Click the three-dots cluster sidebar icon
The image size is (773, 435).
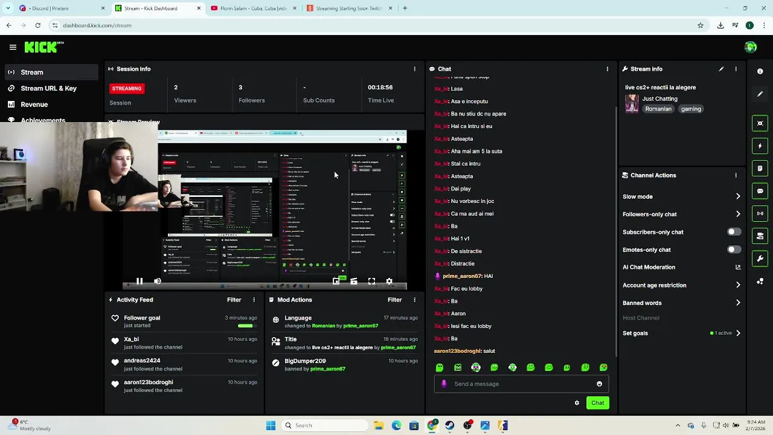(x=760, y=282)
